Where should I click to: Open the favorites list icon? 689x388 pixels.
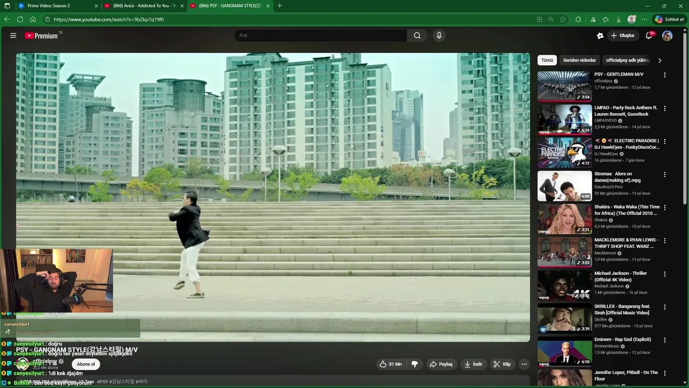(606, 19)
